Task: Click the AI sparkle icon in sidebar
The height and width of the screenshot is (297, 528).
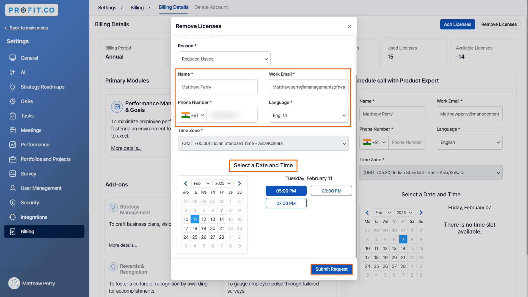Action: [13, 72]
